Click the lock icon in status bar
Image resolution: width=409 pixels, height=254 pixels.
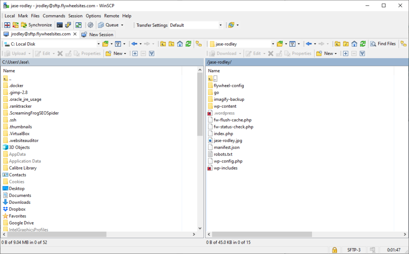(x=334, y=250)
